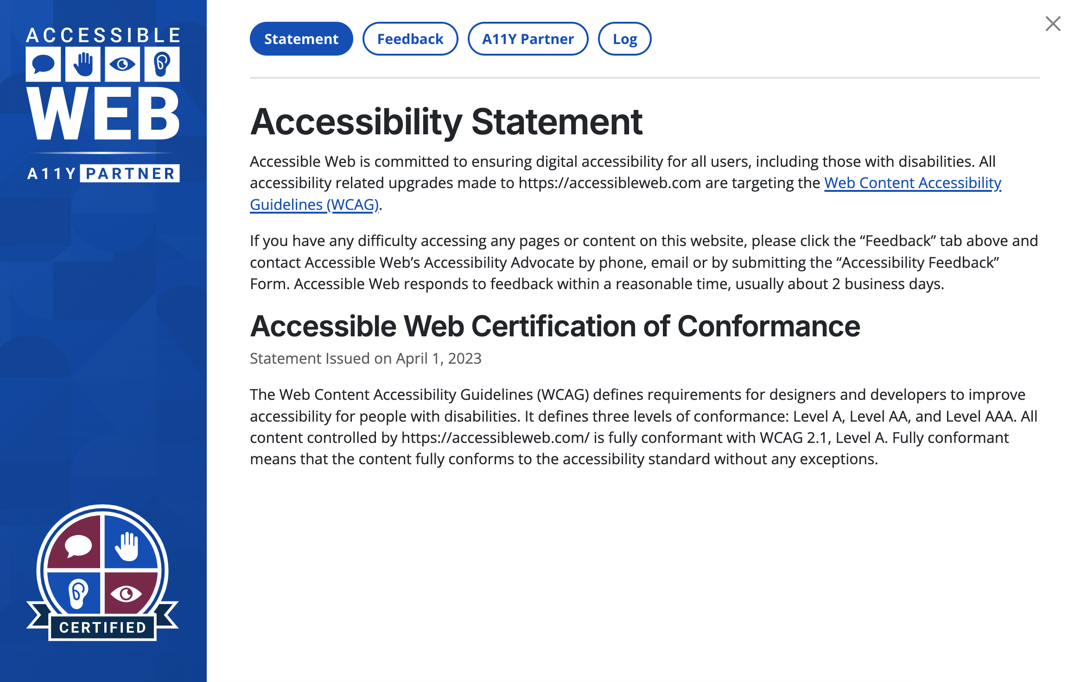
Task: Switch to the Statement tab
Action: click(301, 39)
